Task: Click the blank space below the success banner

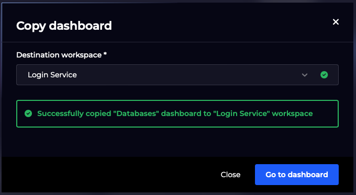Action: click(x=177, y=142)
